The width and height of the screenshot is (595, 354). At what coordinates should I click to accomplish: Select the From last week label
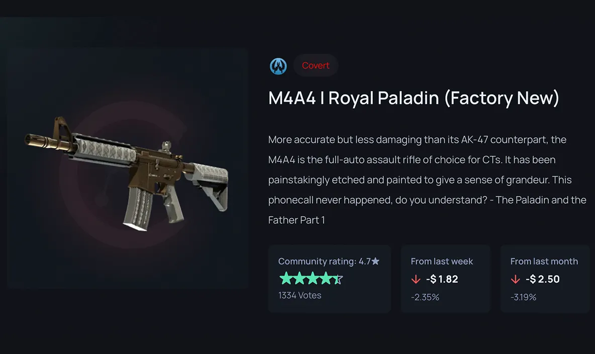tap(442, 261)
